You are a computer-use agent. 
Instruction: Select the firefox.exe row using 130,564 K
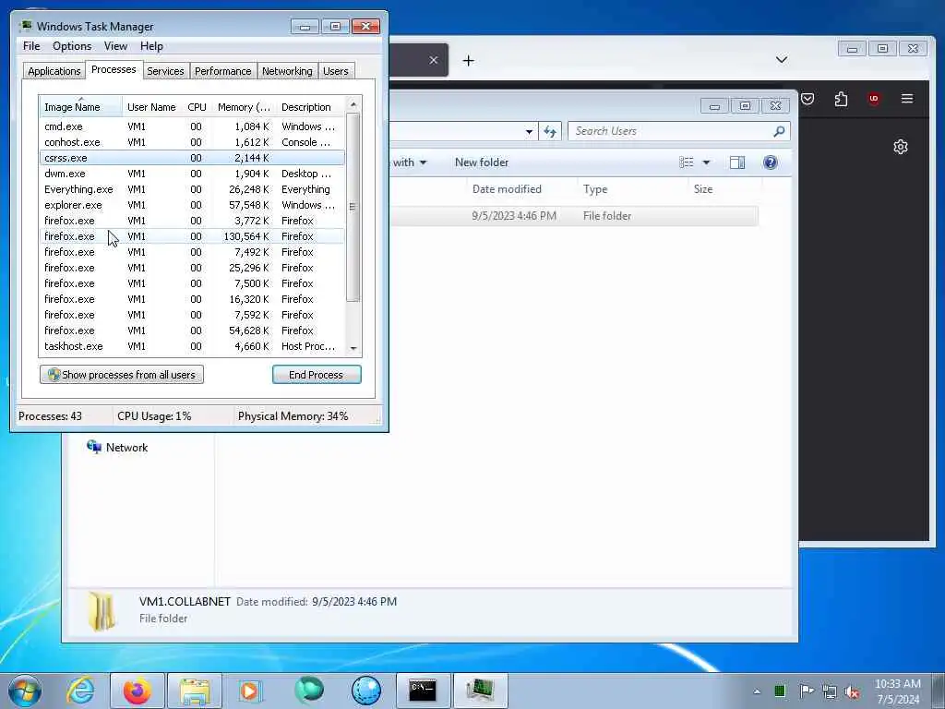point(192,236)
